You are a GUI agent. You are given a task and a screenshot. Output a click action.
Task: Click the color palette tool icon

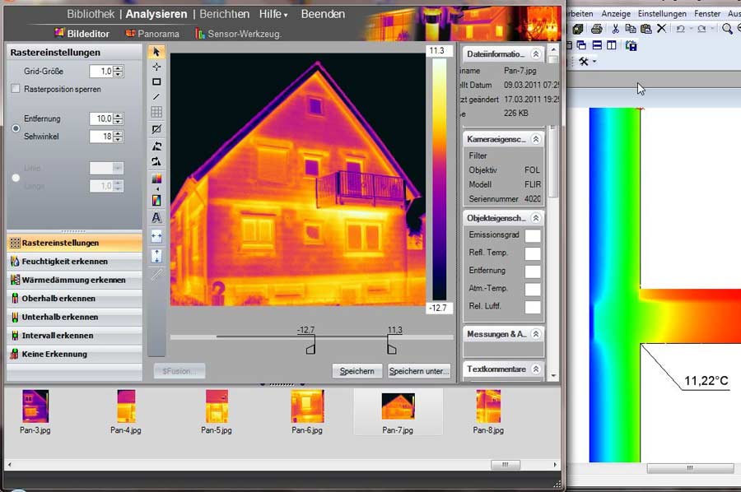coord(156,179)
